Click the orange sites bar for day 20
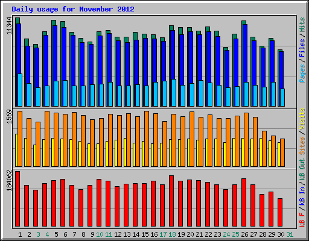The image size is (309, 241). (x=192, y=139)
